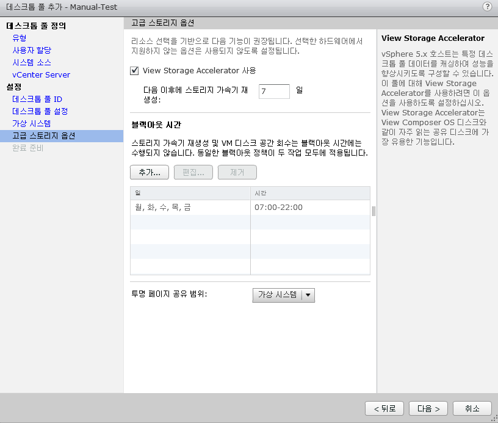Click the 추가... button
498x423 pixels.
coord(150,173)
